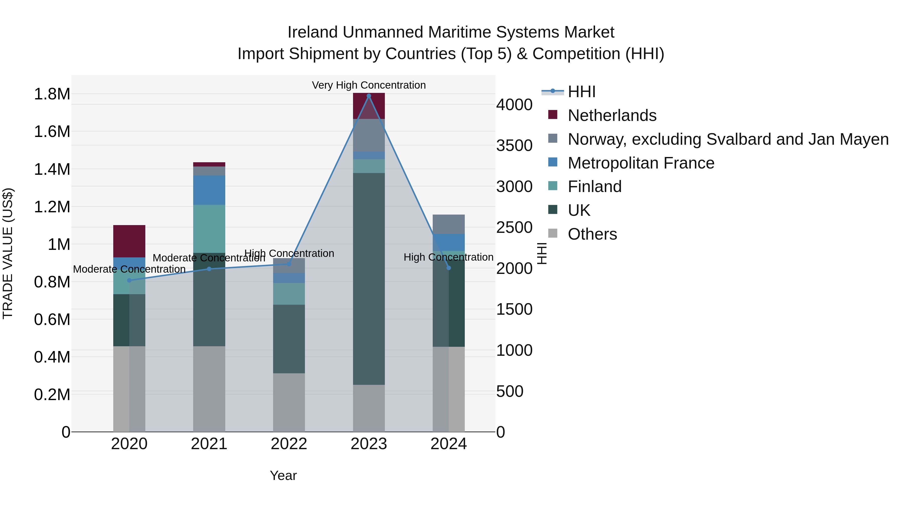Toggle the Metropolitan France legend entry

pyautogui.click(x=631, y=163)
